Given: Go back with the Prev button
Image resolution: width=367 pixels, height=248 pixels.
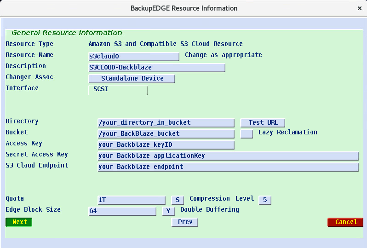Looking at the screenshot, I should 184,222.
